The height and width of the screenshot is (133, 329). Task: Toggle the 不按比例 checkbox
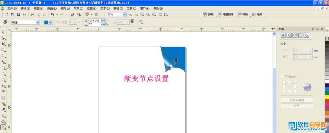pos(282,77)
